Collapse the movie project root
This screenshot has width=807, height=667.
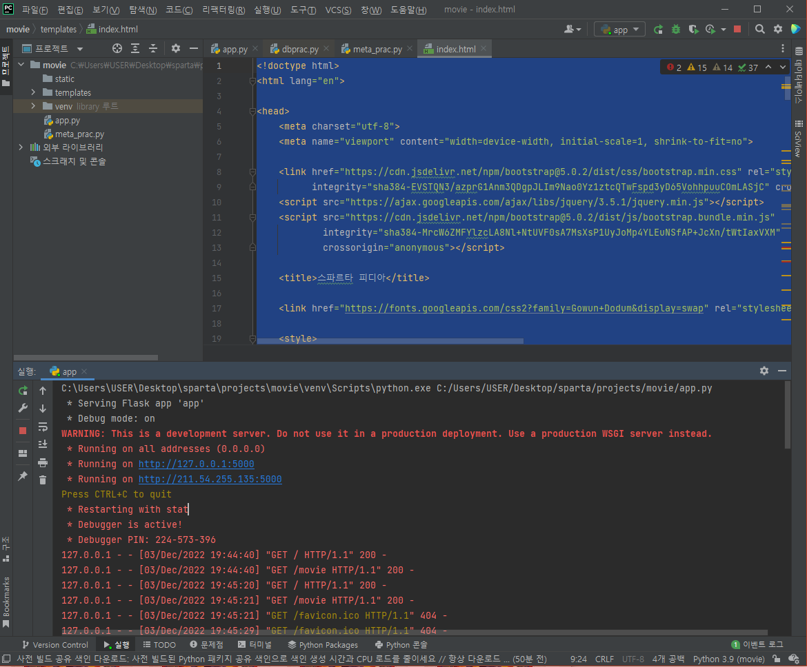pos(21,65)
